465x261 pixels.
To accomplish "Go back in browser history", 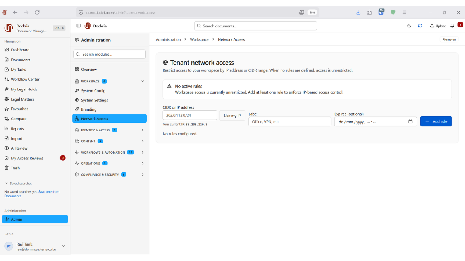I will pyautogui.click(x=15, y=12).
